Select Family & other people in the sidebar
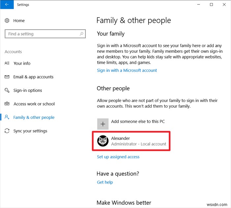The image size is (231, 208). pos(34,118)
